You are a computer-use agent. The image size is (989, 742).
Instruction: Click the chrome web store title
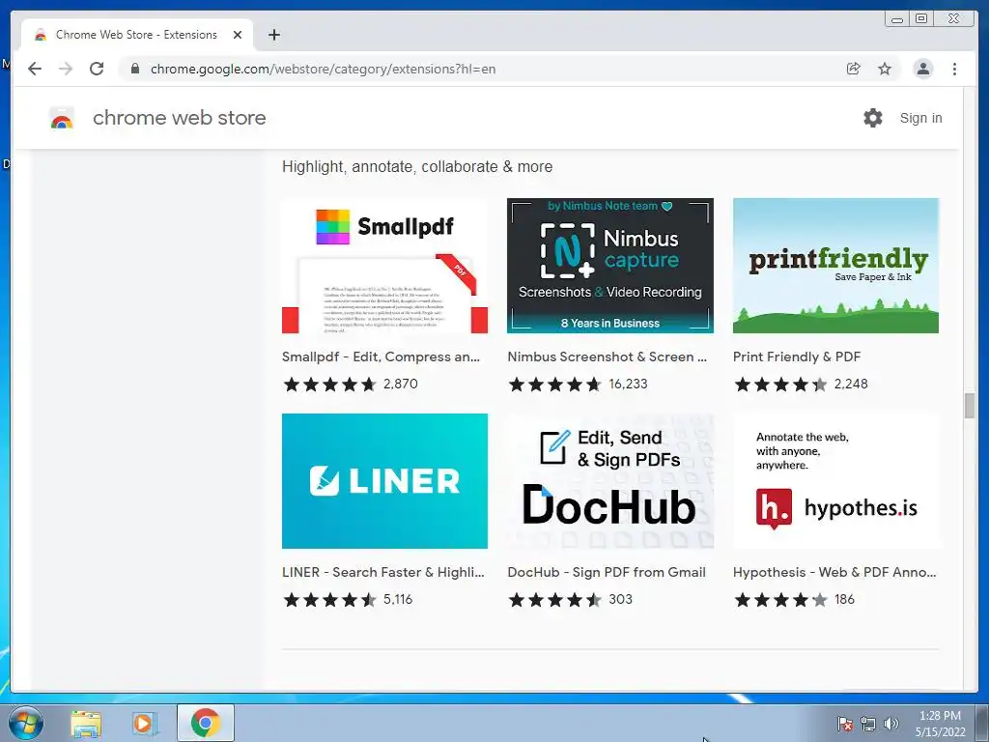pyautogui.click(x=179, y=118)
